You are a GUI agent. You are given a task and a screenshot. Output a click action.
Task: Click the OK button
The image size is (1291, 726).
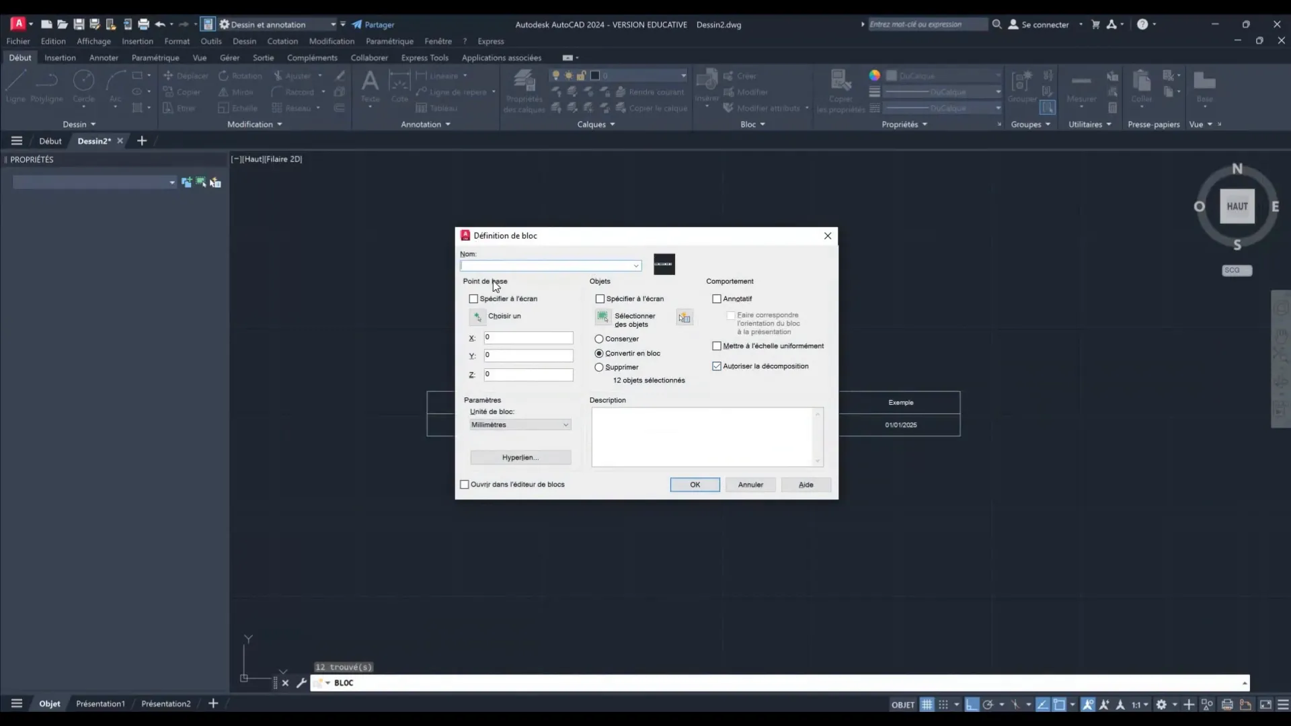pos(695,485)
